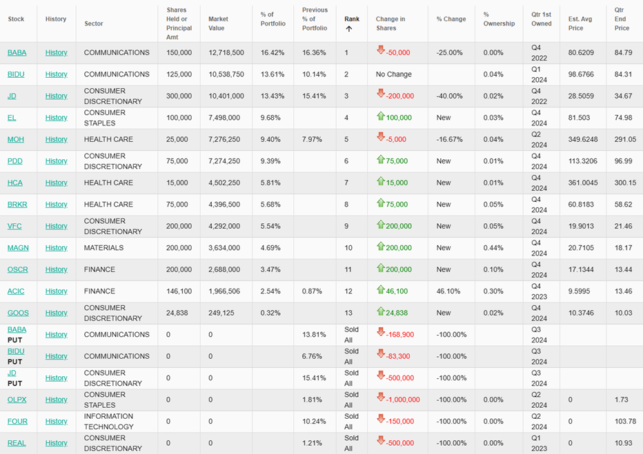Viewport: 643px width, 454px height.
Task: Click the red down arrow for FOUR
Action: pyautogui.click(x=380, y=420)
